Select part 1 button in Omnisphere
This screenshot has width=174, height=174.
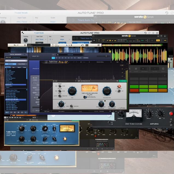pos(53,58)
